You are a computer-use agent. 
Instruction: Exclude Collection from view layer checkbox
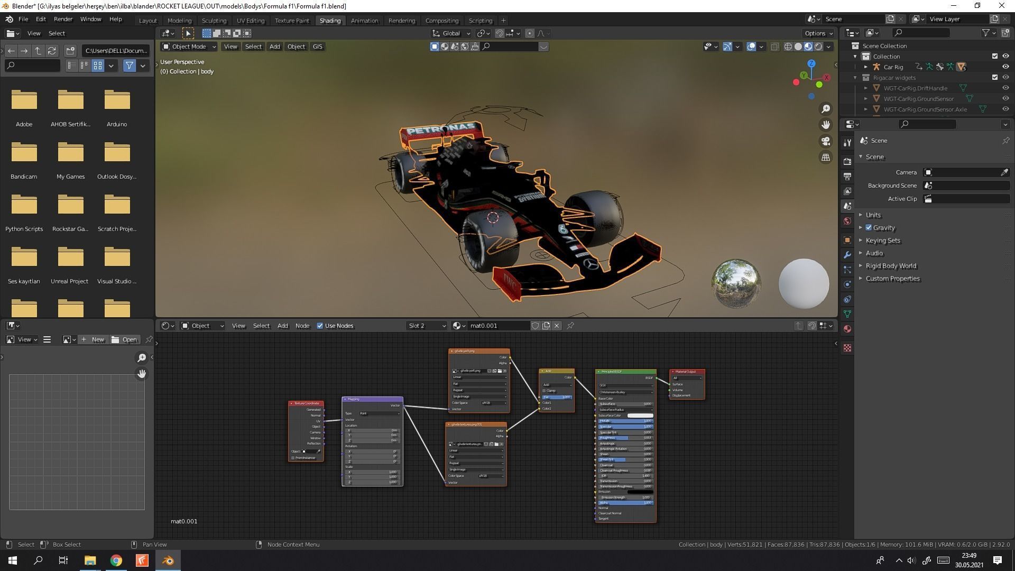(x=994, y=57)
